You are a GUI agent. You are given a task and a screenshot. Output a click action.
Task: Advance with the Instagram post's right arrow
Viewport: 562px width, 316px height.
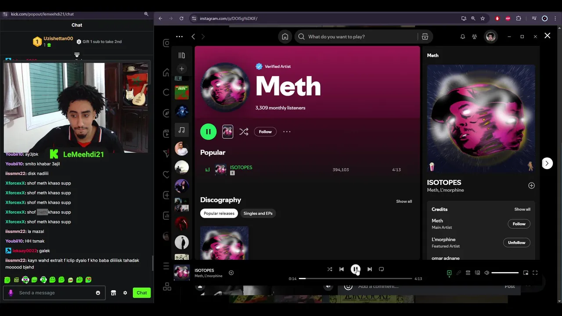pyautogui.click(x=547, y=163)
